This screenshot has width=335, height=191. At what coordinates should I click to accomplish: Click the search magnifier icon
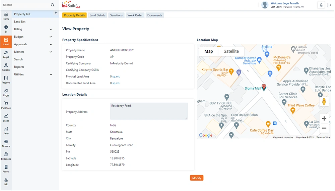point(53,5)
